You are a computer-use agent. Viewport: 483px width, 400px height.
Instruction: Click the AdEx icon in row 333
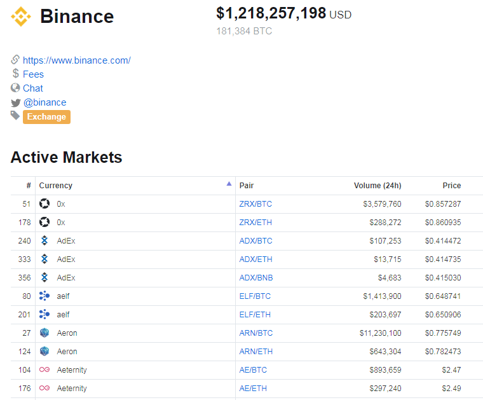tap(44, 259)
